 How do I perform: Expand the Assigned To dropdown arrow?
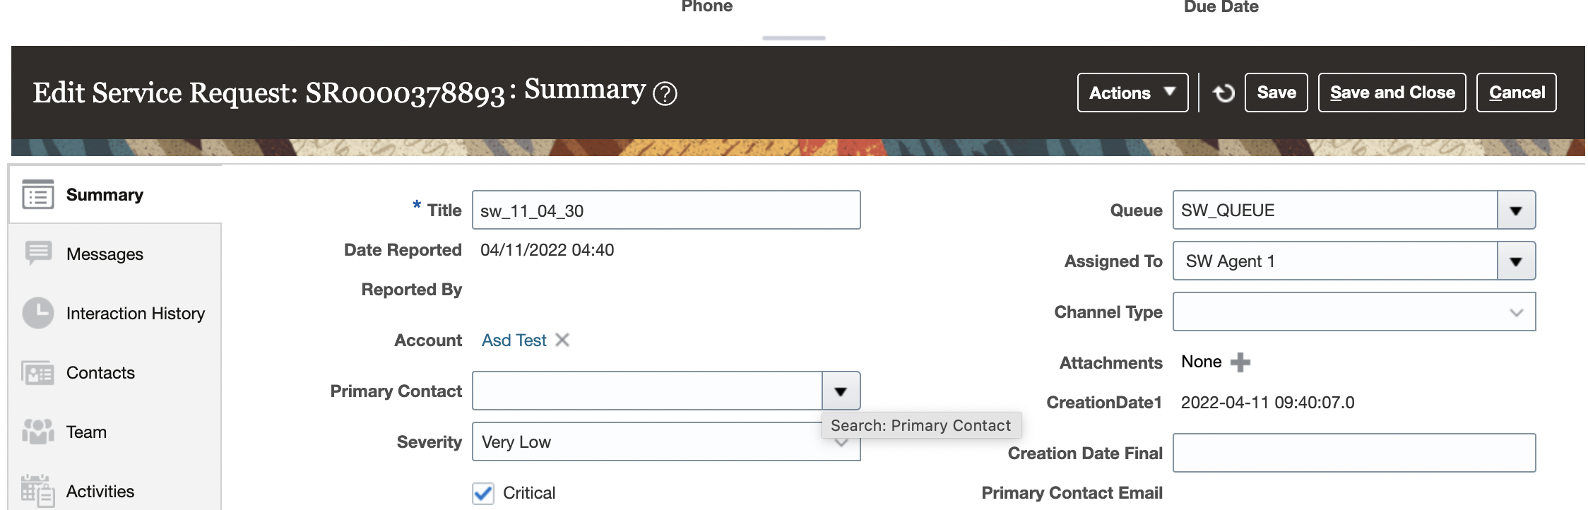(1515, 261)
